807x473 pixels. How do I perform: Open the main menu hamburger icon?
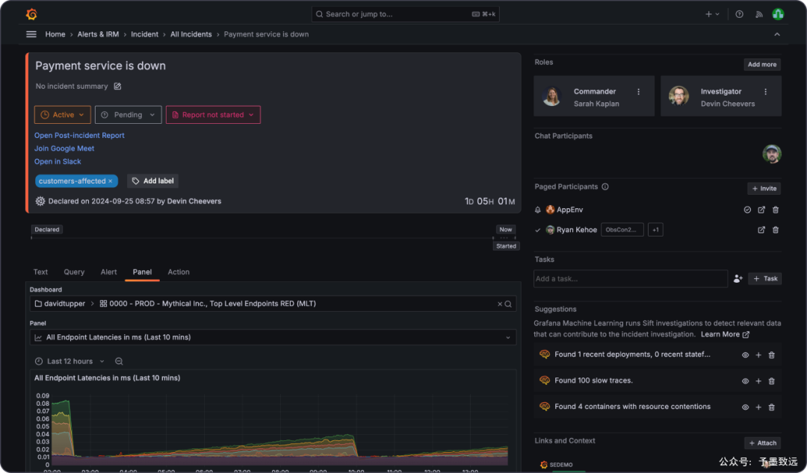(30, 34)
